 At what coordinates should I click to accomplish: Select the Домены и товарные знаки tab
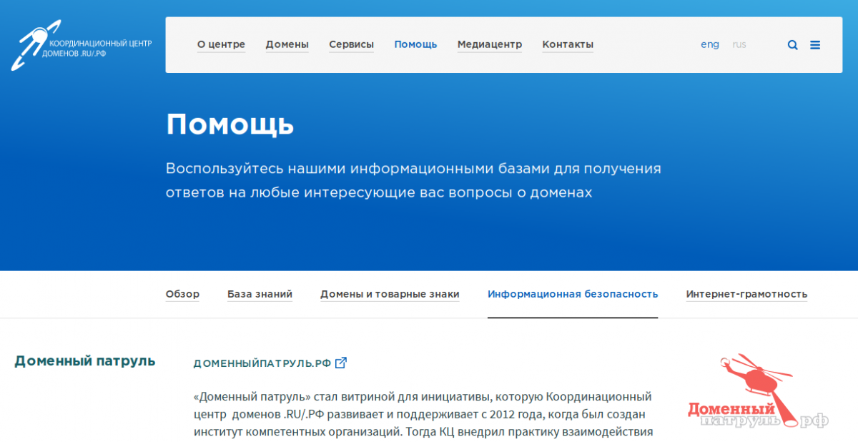(x=390, y=294)
